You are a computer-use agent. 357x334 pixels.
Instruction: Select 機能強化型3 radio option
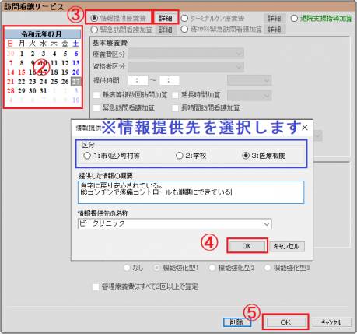(268, 268)
